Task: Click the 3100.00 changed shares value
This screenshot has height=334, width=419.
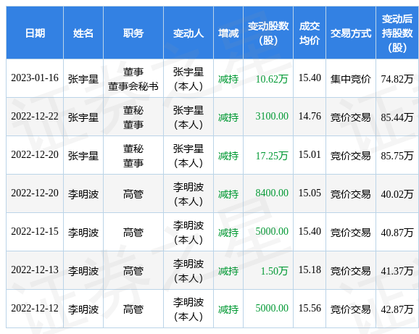Action: click(x=272, y=117)
